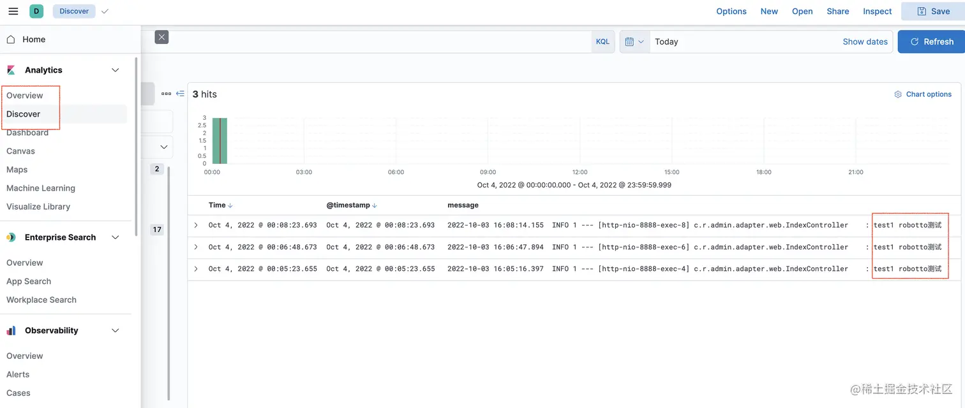Click the Observability logo icon

11,330
